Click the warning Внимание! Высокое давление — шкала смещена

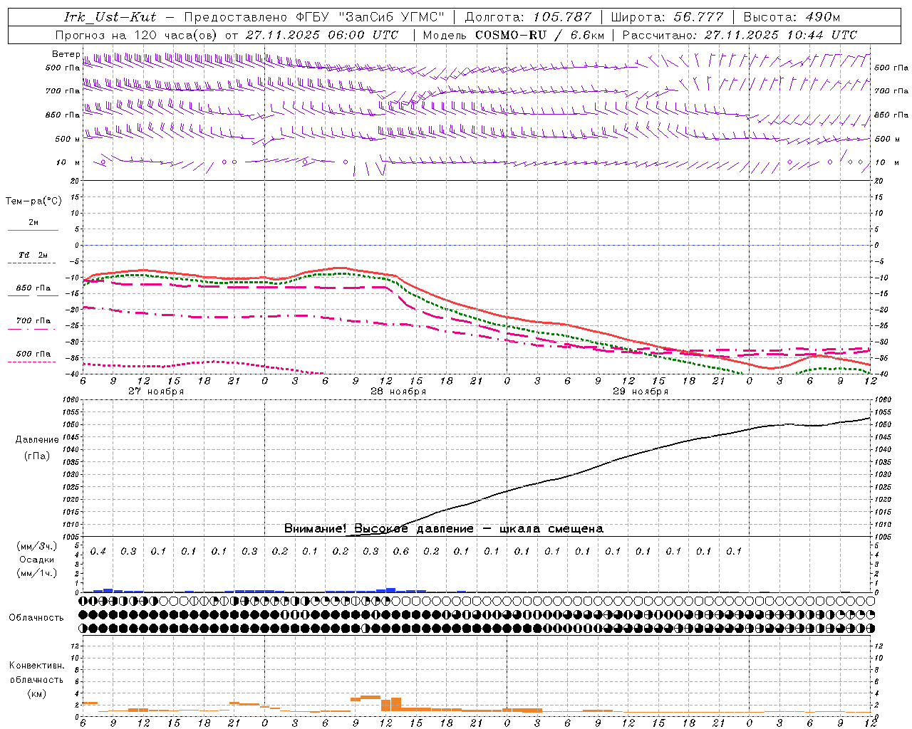click(444, 529)
